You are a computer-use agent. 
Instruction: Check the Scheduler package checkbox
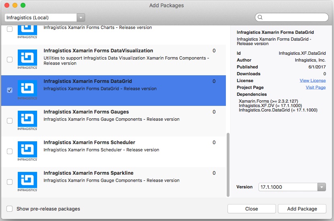[10, 151]
